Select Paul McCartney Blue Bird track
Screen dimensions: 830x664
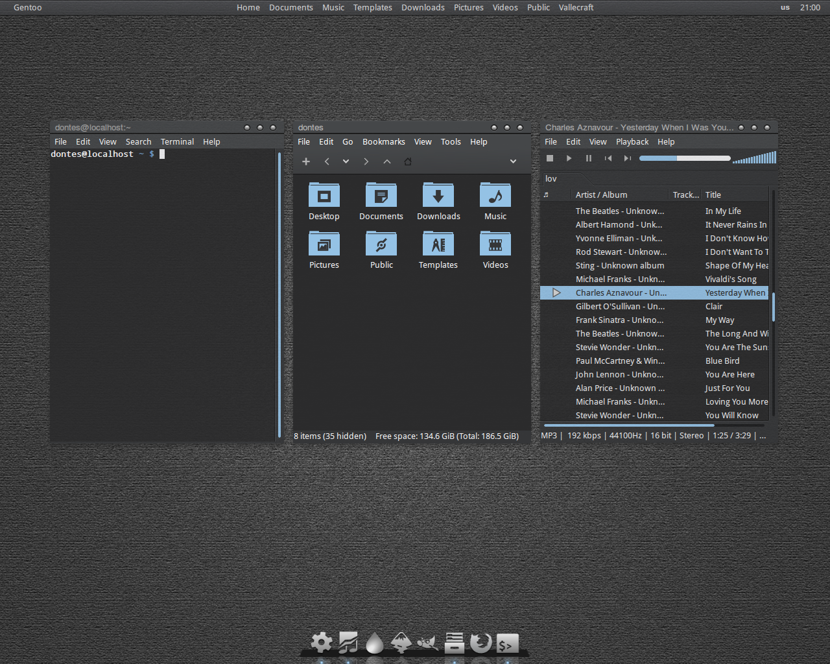click(654, 361)
